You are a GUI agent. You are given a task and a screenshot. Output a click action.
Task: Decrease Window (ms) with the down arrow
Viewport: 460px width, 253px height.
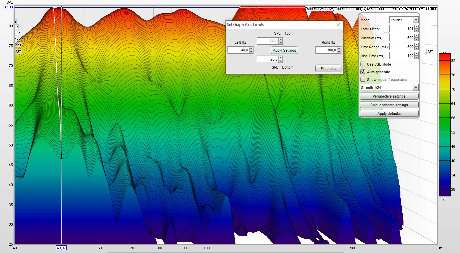coord(416,40)
